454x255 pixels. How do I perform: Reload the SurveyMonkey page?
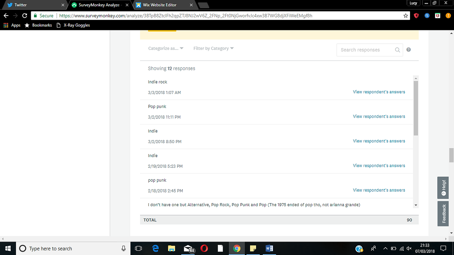24,16
